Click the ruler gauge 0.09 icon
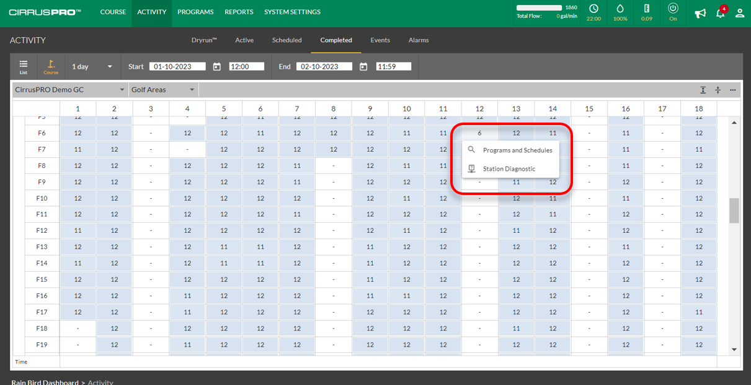This screenshot has width=751, height=385. [x=647, y=9]
